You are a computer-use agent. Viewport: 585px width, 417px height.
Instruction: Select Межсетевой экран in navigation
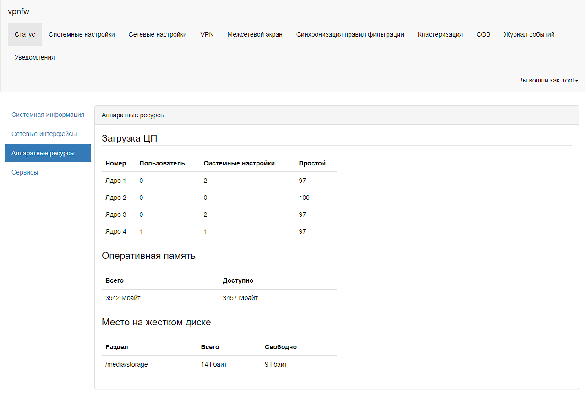[255, 34]
